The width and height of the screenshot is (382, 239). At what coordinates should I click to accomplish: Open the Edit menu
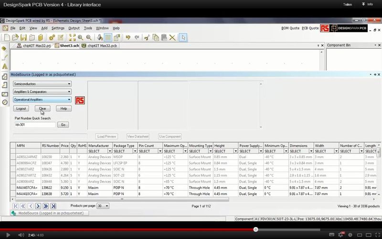tap(22, 28)
